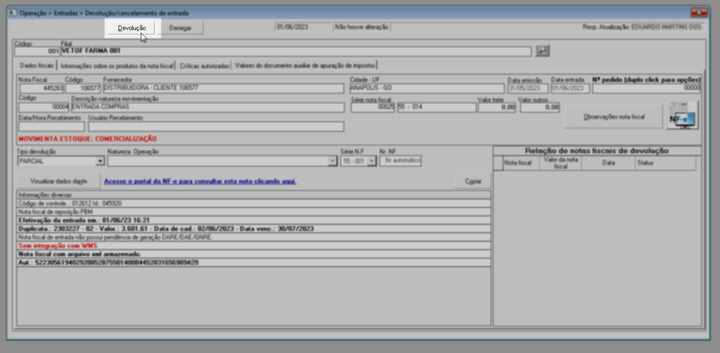Close the Devolução/cancelamento de entrada window
The height and width of the screenshot is (353, 720).
699,13
